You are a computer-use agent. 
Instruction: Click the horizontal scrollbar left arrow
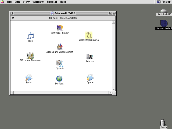pyautogui.click(x=12, y=93)
